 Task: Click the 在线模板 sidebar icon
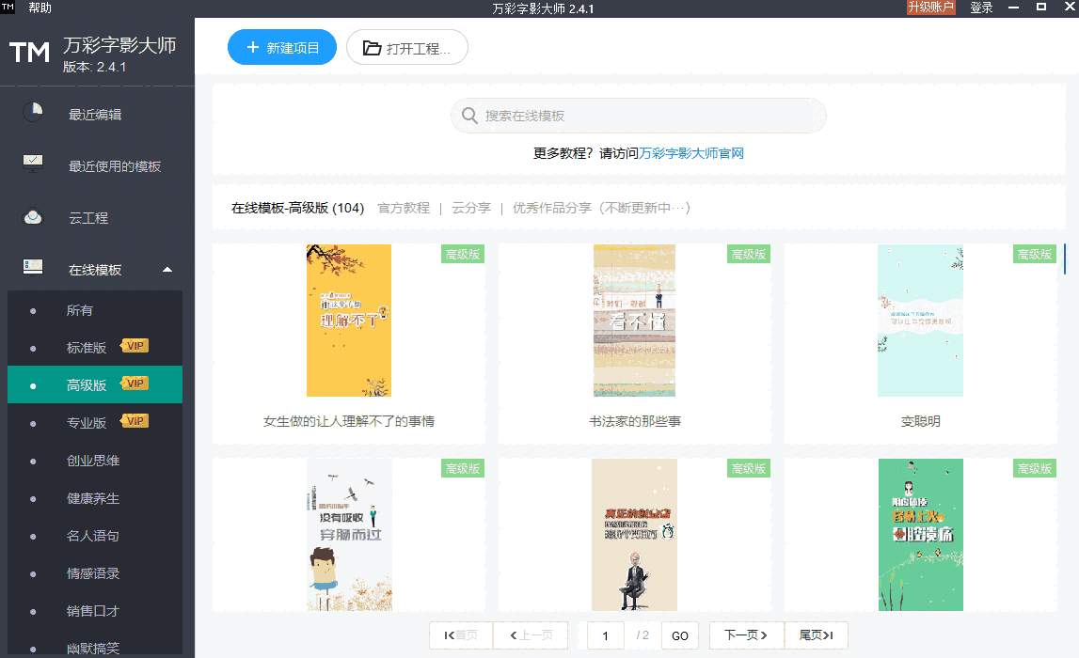(31, 266)
